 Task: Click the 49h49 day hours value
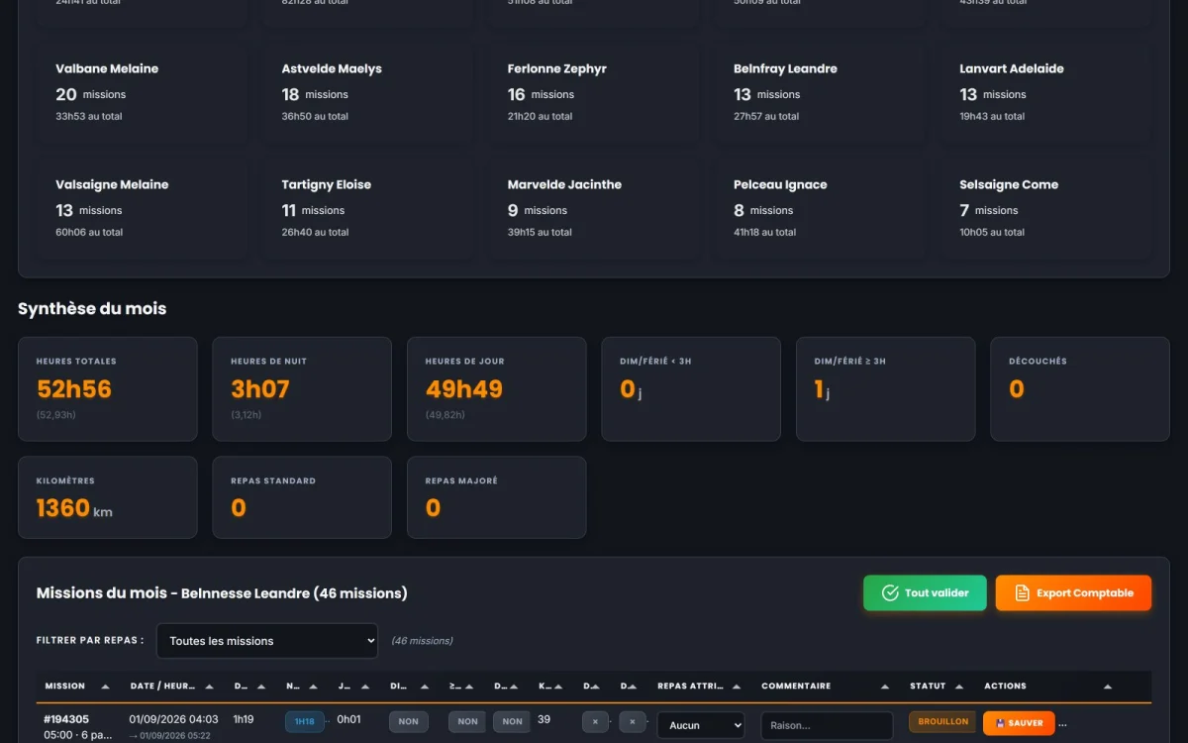pyautogui.click(x=464, y=389)
